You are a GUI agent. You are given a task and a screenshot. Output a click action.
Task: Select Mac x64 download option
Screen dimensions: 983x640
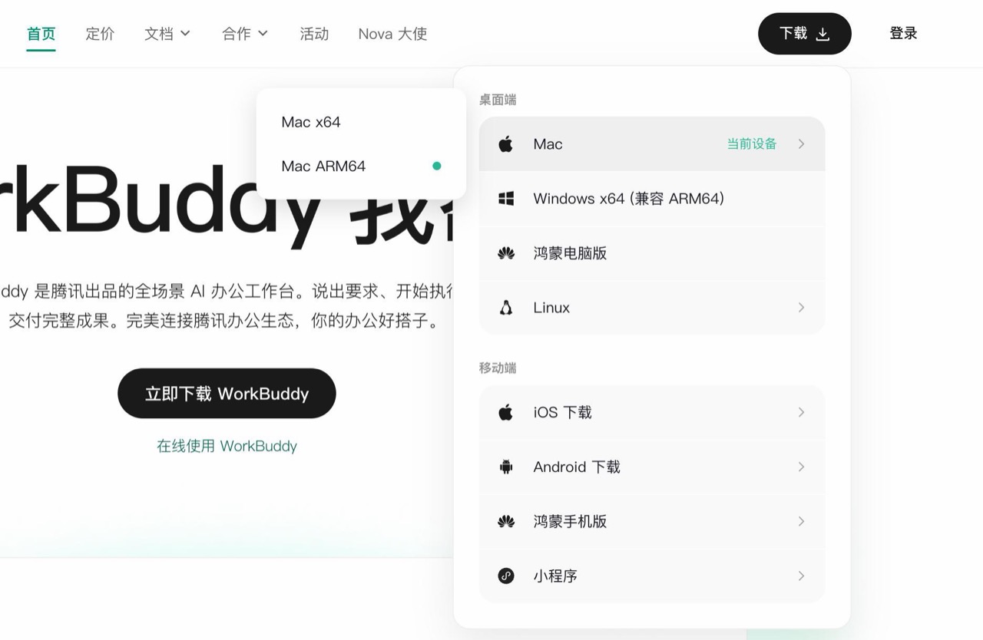(x=361, y=122)
